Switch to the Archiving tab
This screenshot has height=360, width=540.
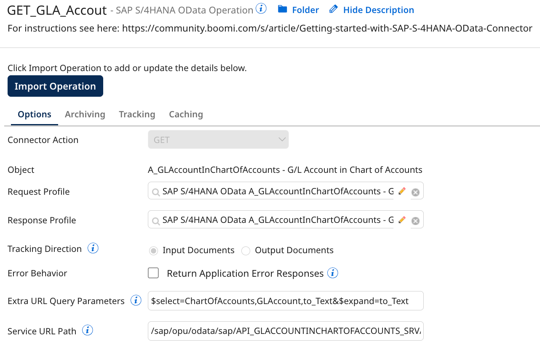(x=85, y=114)
